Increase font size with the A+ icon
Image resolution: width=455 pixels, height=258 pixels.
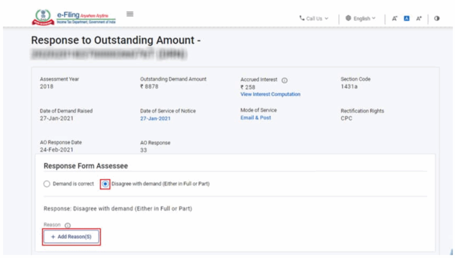point(419,19)
